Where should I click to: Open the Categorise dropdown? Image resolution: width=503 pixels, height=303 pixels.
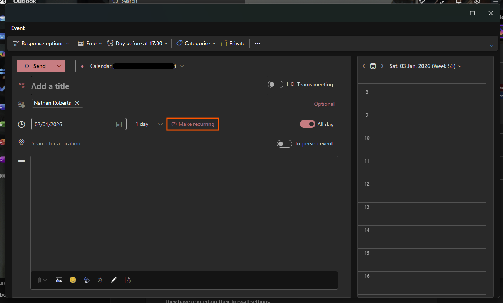pyautogui.click(x=196, y=43)
